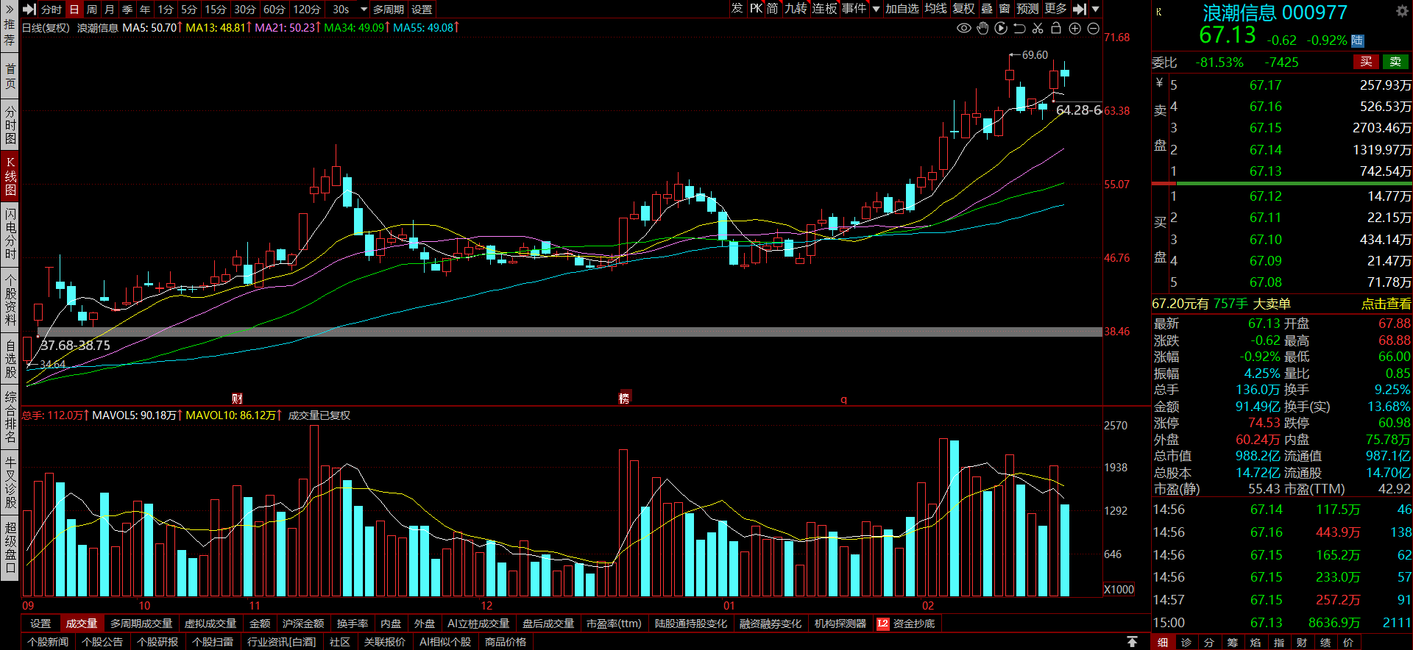Click the 窗 window button

[1005, 9]
